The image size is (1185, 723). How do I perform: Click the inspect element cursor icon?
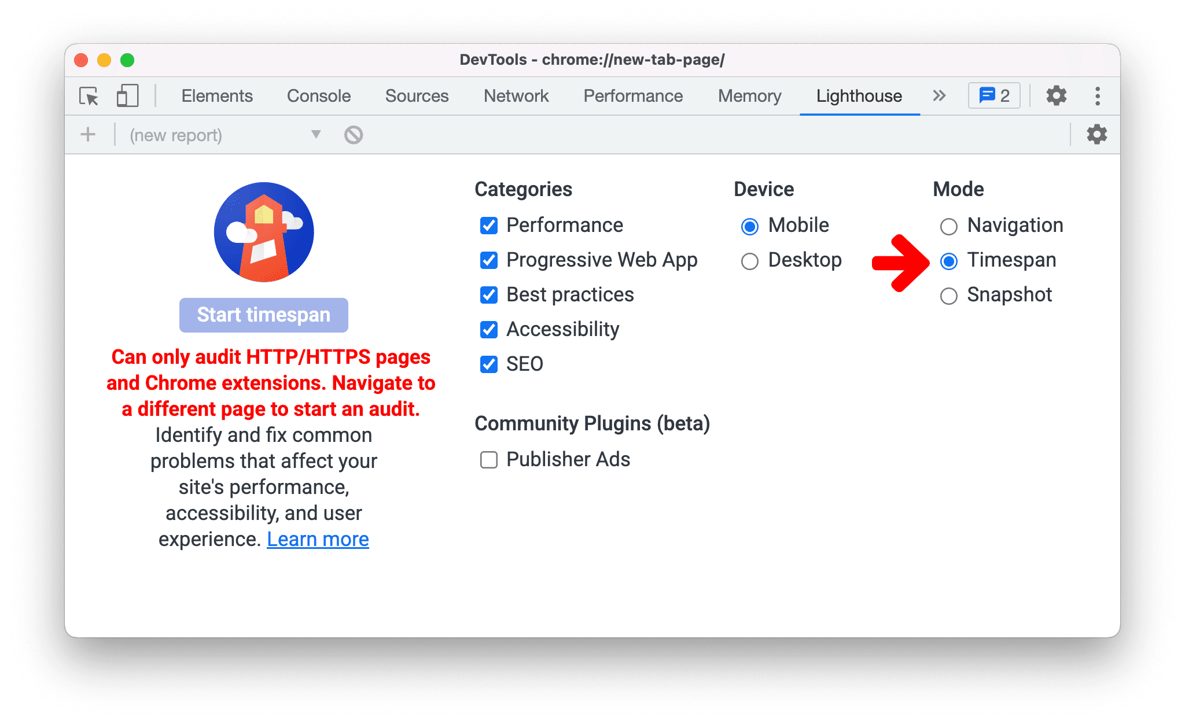[87, 95]
